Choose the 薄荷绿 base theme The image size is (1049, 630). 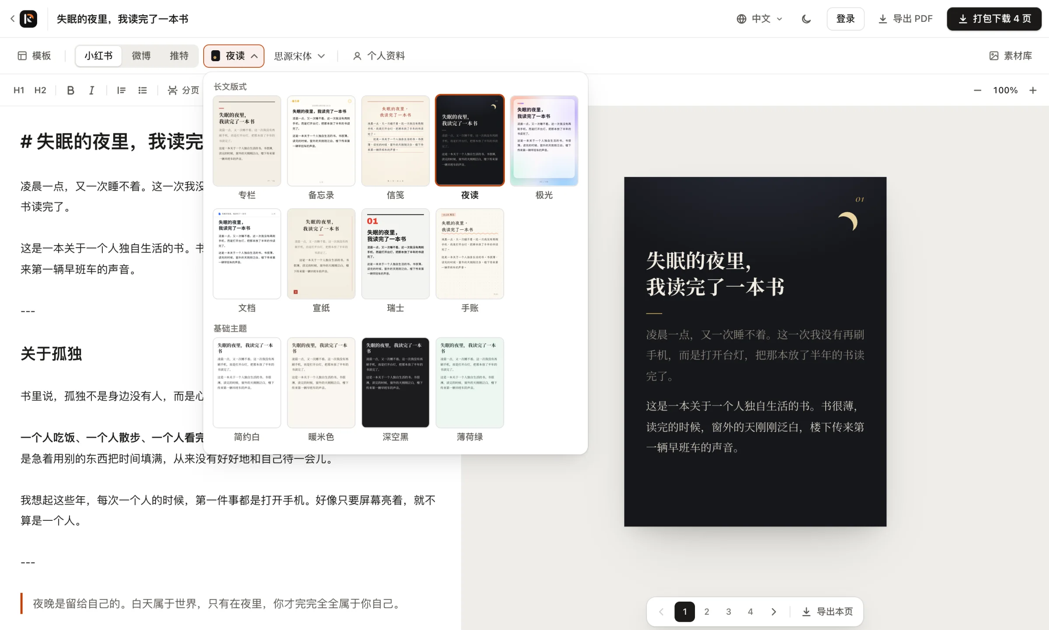pyautogui.click(x=469, y=383)
